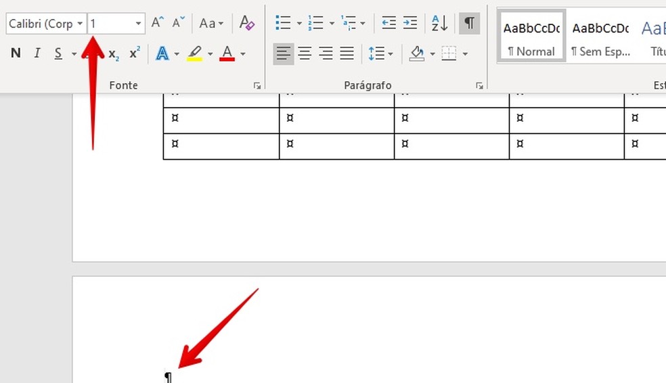Increase paragraph indent
Image resolution: width=666 pixels, height=383 pixels.
coord(410,23)
